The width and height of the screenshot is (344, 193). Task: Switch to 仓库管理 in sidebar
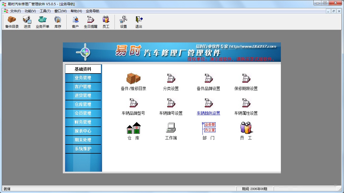point(83,105)
